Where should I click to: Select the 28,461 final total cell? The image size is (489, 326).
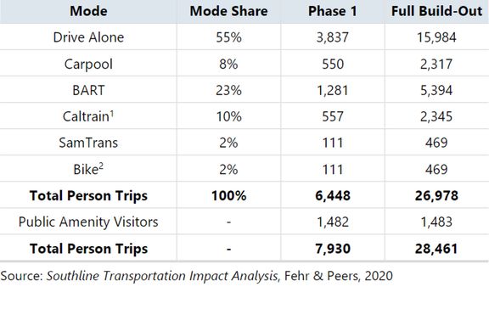436,249
